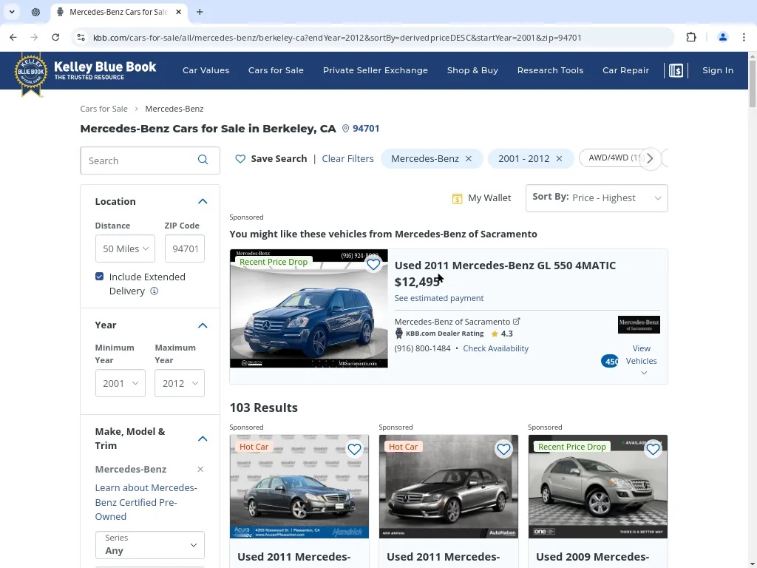
Task: Click the search magnifier icon in sidebar
Action: tap(203, 160)
